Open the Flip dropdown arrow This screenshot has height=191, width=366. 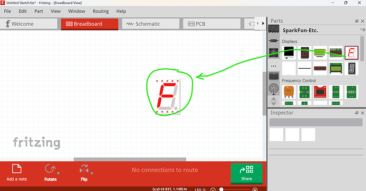[x=92, y=173]
